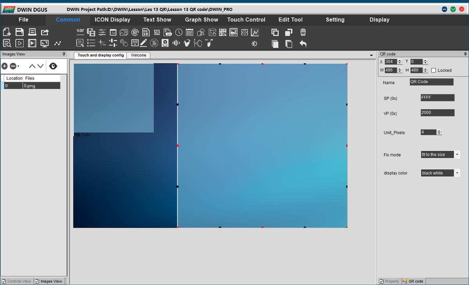Click the undo arrow icon
Screen dimensions: 469x285
(303, 43)
